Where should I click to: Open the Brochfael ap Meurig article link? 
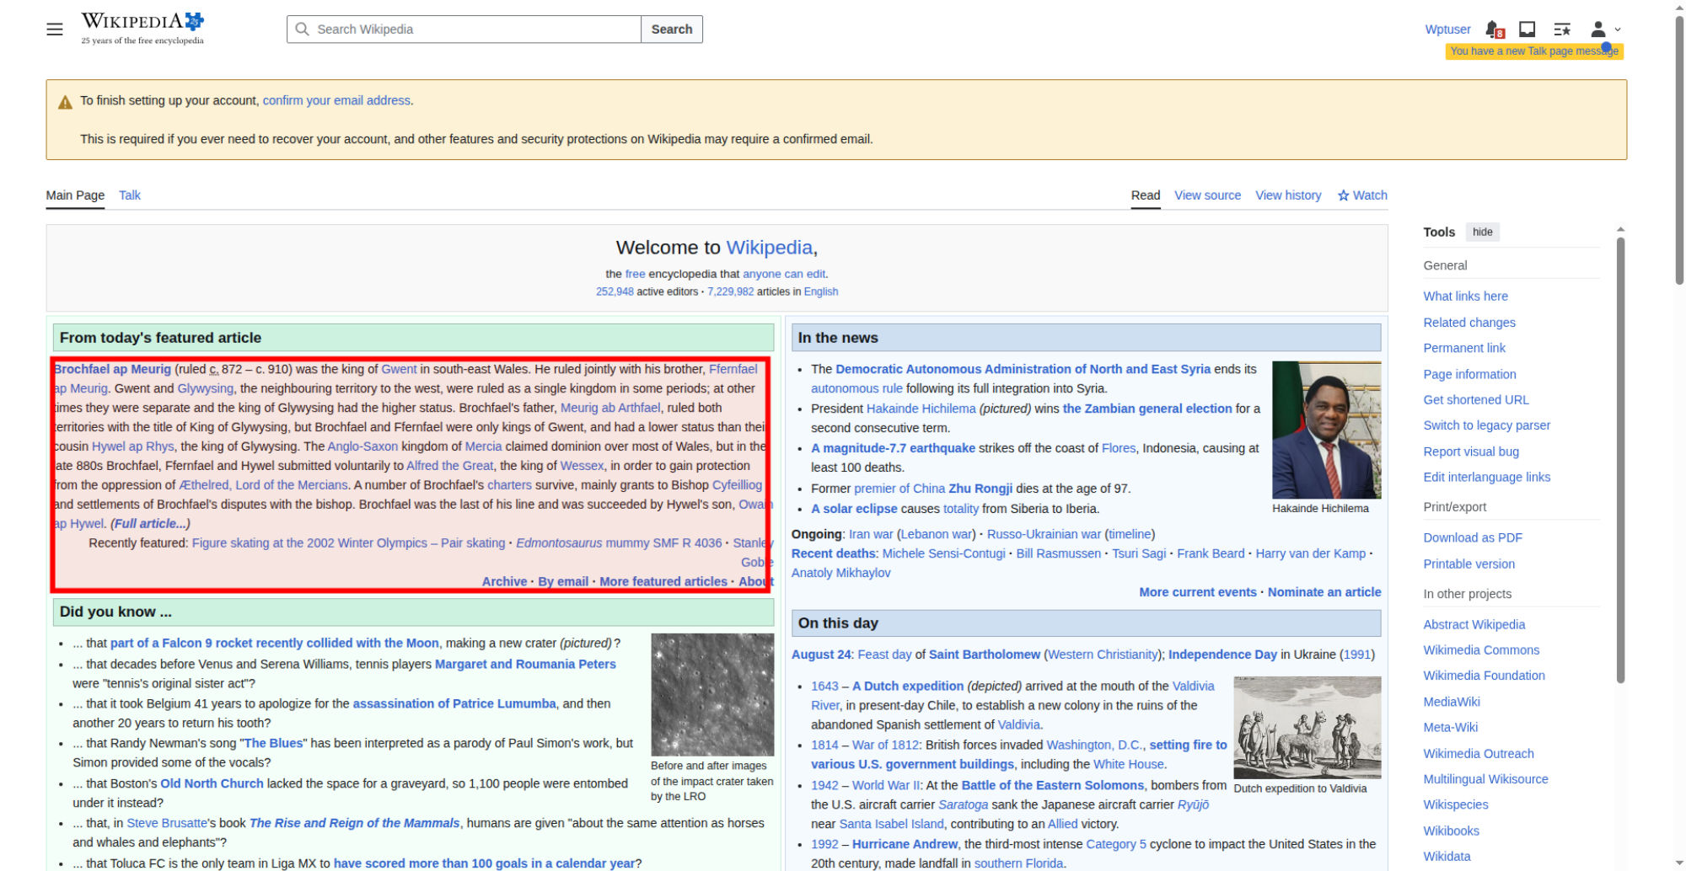pyautogui.click(x=113, y=369)
